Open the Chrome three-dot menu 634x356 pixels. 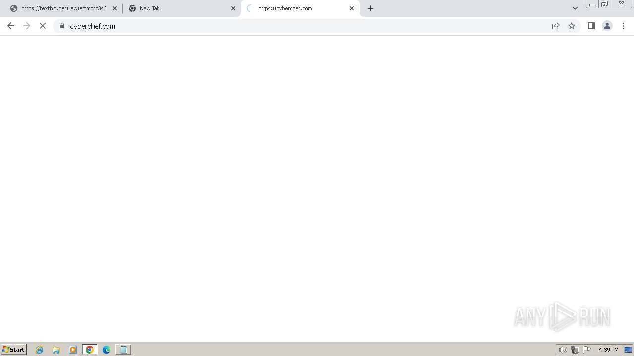623,26
